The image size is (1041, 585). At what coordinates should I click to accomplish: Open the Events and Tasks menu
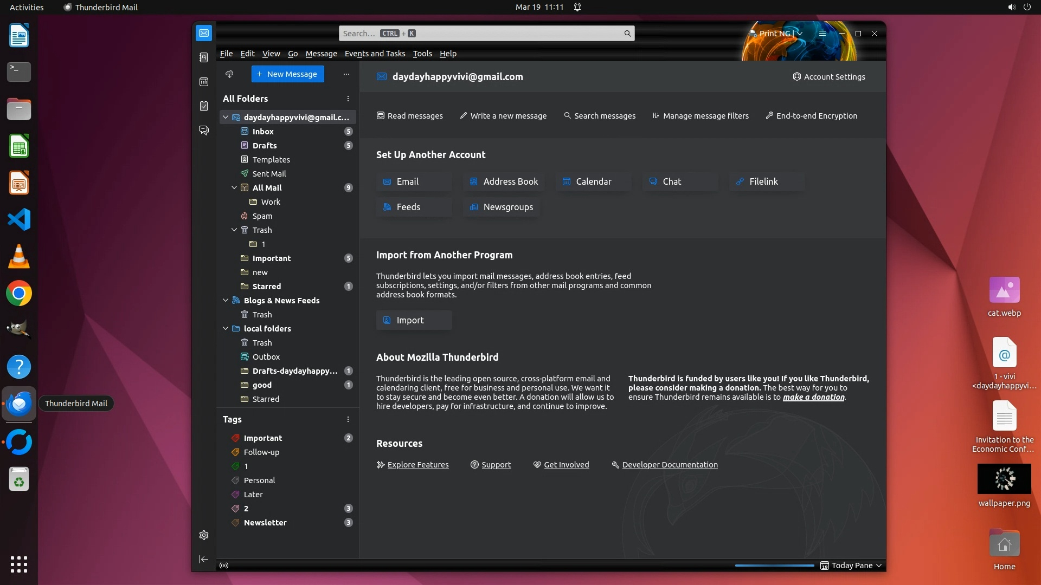(x=375, y=54)
